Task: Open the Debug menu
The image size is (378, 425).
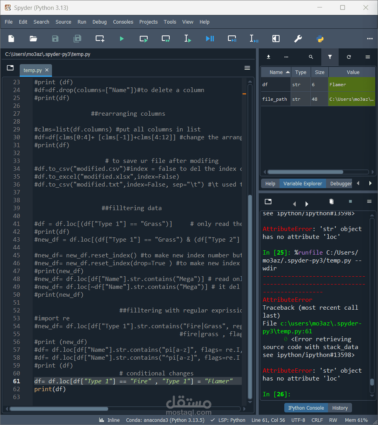Action: point(100,22)
